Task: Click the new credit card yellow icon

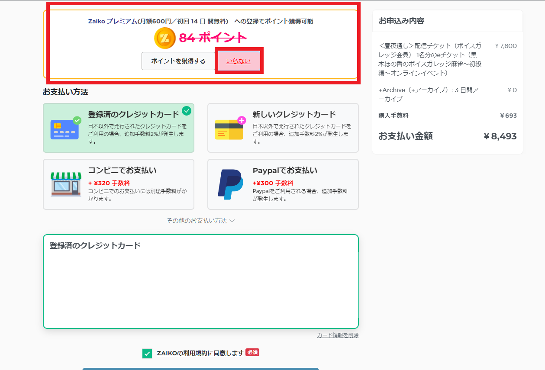Action: coord(230,128)
